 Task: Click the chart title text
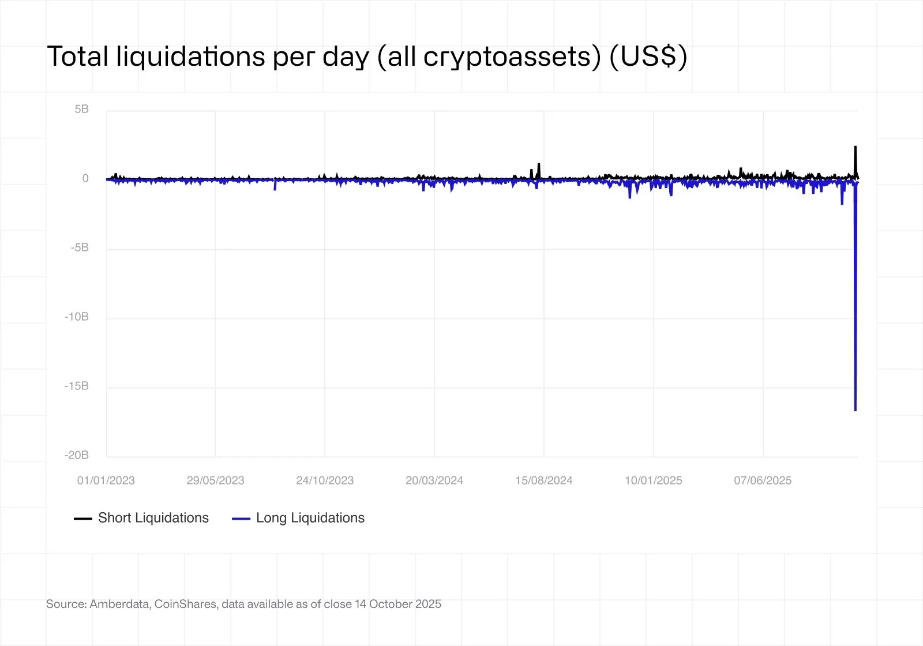click(x=367, y=57)
